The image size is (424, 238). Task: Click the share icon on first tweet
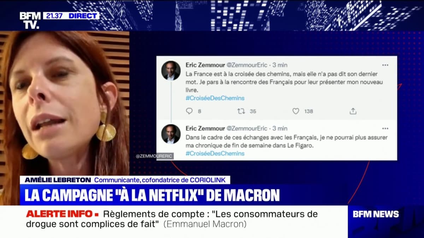[353, 111]
